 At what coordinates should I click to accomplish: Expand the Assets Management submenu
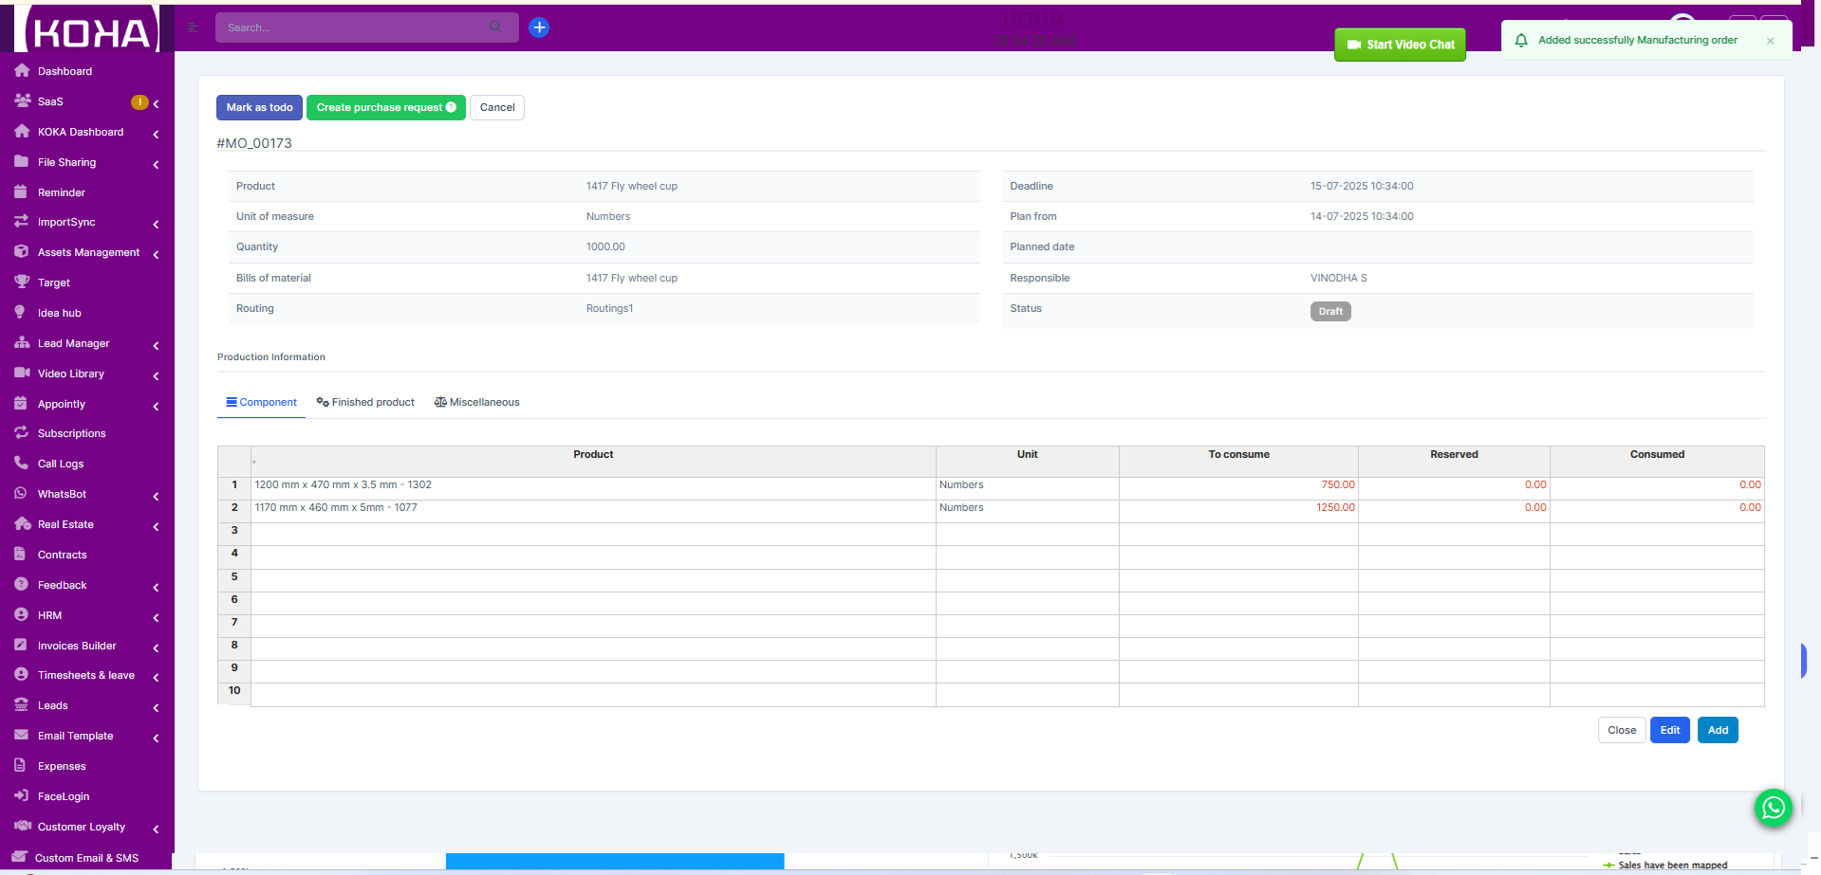(87, 253)
